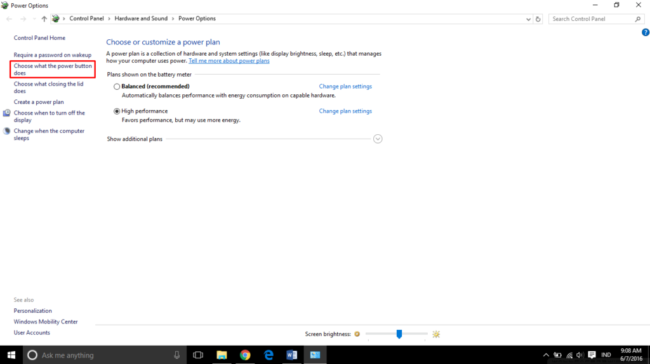Open the volume speaker tray icon

click(x=580, y=355)
